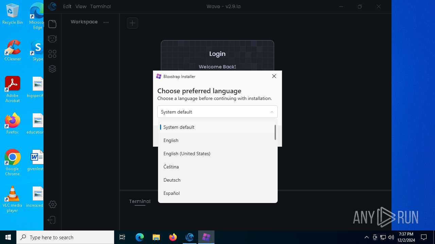
Task: Open the robot assistant icon in Wave sidebar
Action: 52,39
